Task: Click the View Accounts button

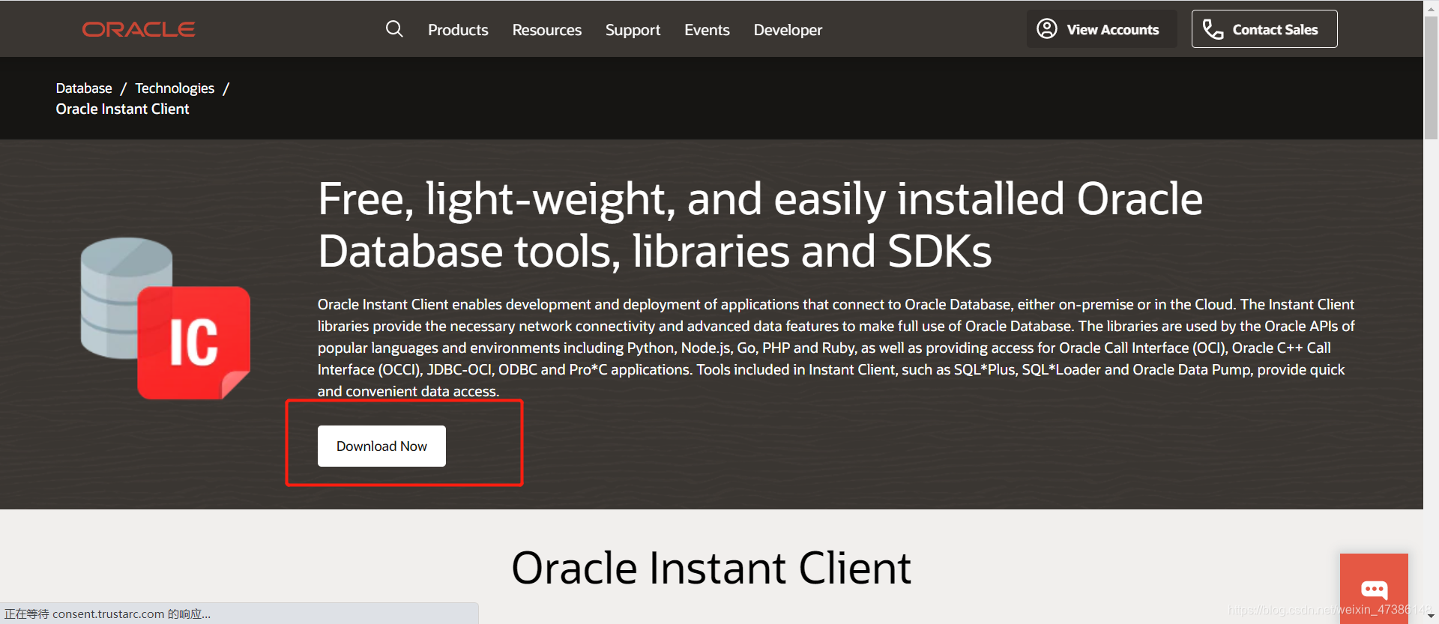Action: point(1102,29)
